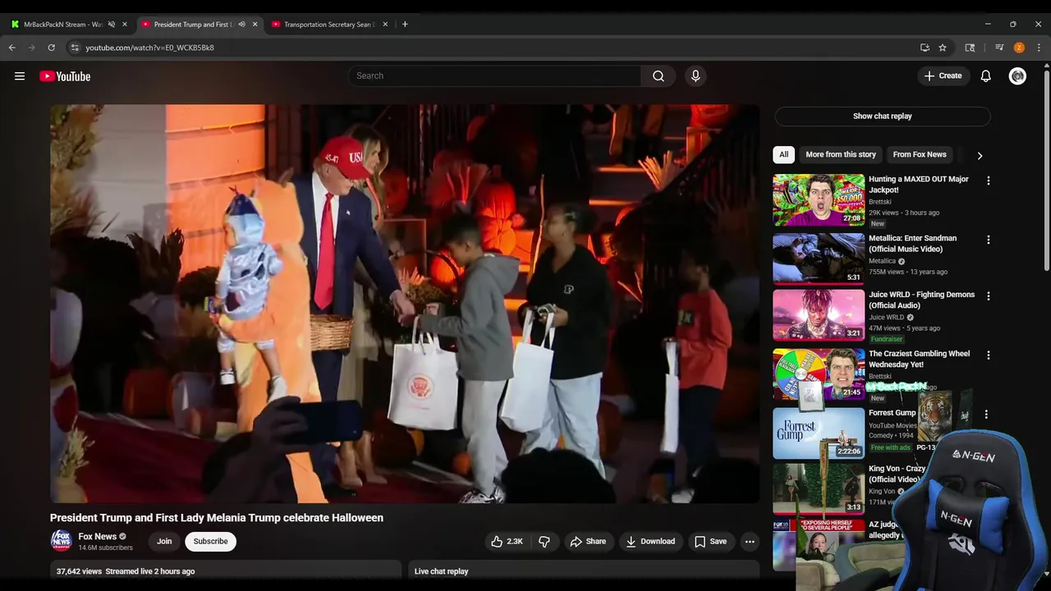The height and width of the screenshot is (591, 1051).
Task: Open the Forrest Gump movie thumbnail
Action: click(819, 433)
